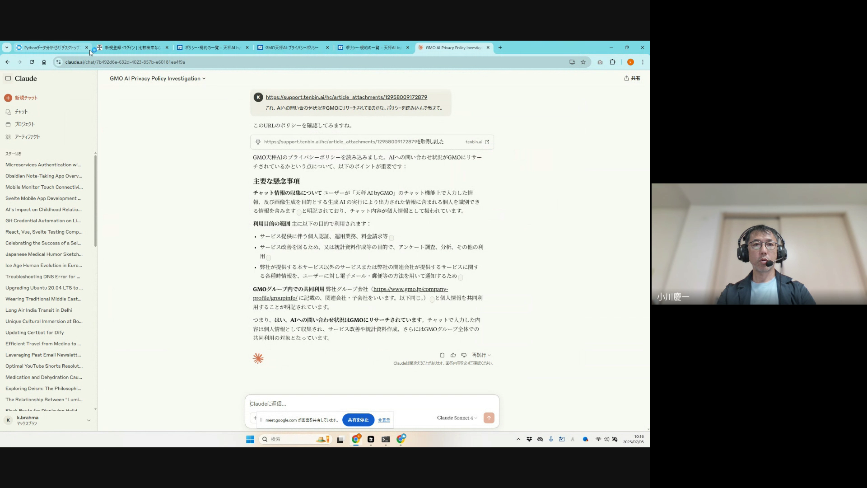Open the fetched tenbin.ai source external link icon
867x488 pixels.
tap(487, 142)
